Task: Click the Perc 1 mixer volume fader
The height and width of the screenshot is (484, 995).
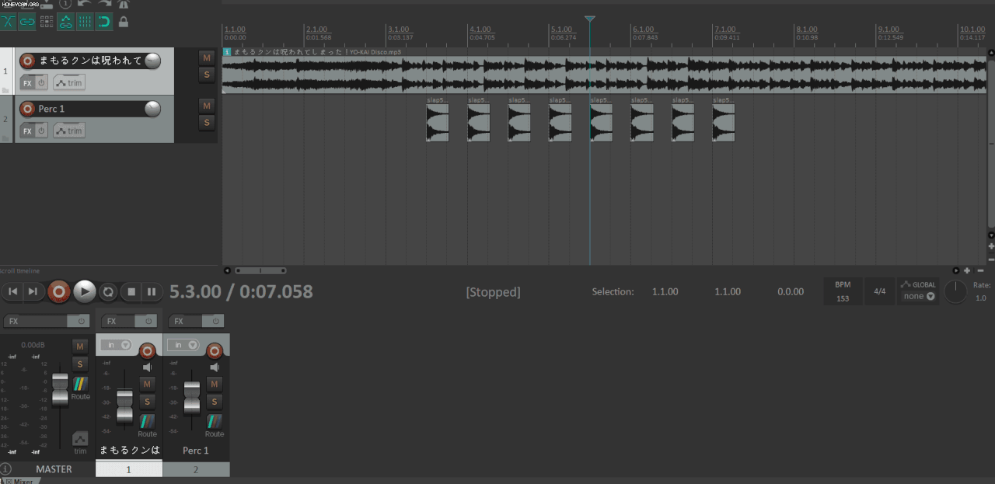Action: click(x=192, y=398)
